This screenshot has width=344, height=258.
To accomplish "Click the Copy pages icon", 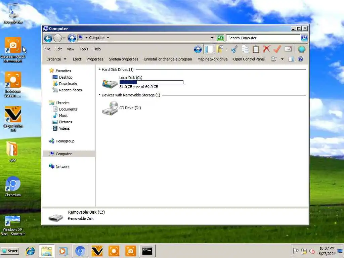I will click(245, 49).
